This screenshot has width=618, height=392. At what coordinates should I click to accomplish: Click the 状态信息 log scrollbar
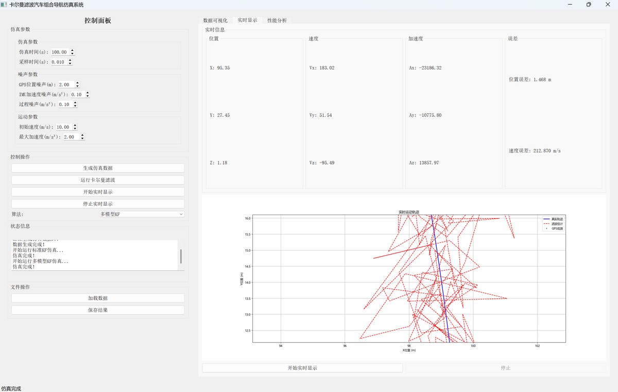pos(181,256)
